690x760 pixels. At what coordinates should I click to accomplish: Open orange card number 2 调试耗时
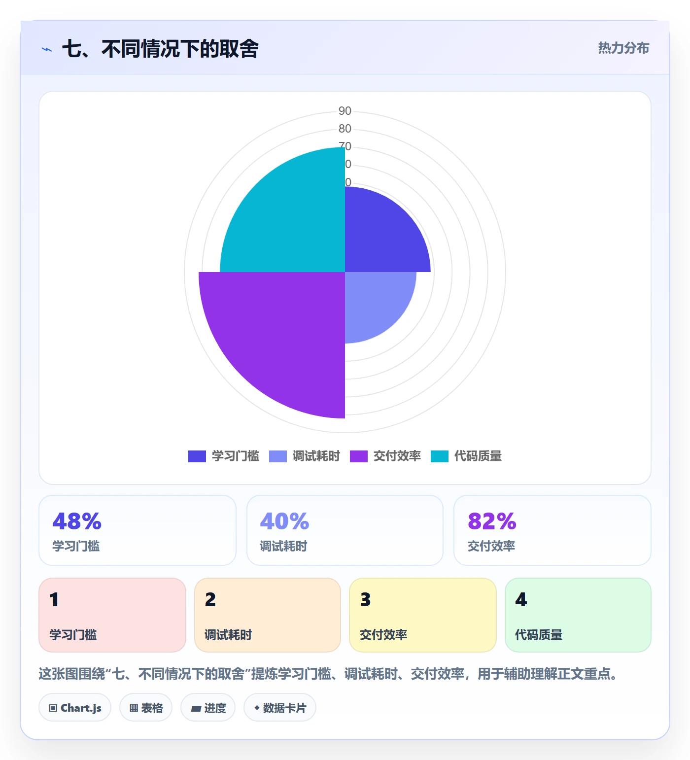[x=268, y=615]
